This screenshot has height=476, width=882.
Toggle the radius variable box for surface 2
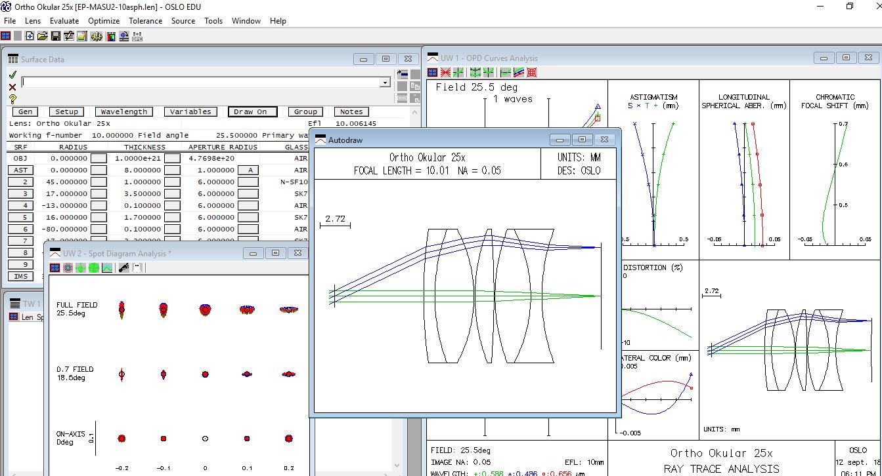pyautogui.click(x=98, y=182)
